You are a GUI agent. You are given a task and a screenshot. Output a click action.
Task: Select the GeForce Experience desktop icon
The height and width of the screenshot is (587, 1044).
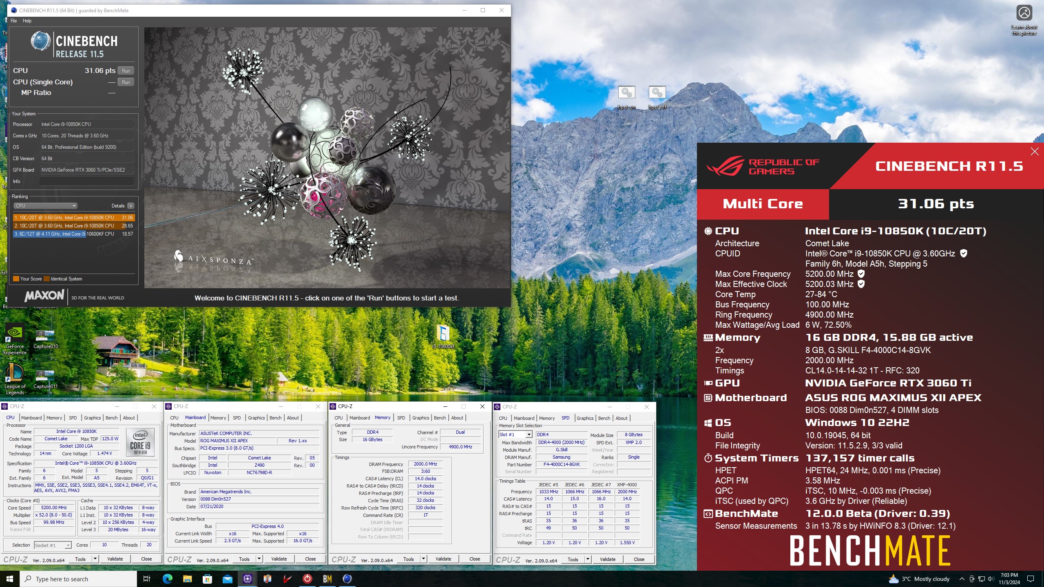tap(15, 339)
